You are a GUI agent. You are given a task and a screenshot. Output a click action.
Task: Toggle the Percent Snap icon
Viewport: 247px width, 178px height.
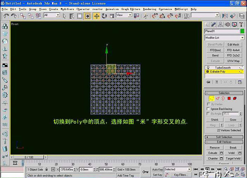point(170,16)
